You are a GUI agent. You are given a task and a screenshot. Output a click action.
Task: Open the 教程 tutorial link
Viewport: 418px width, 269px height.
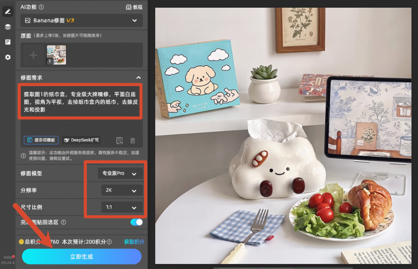[x=134, y=7]
